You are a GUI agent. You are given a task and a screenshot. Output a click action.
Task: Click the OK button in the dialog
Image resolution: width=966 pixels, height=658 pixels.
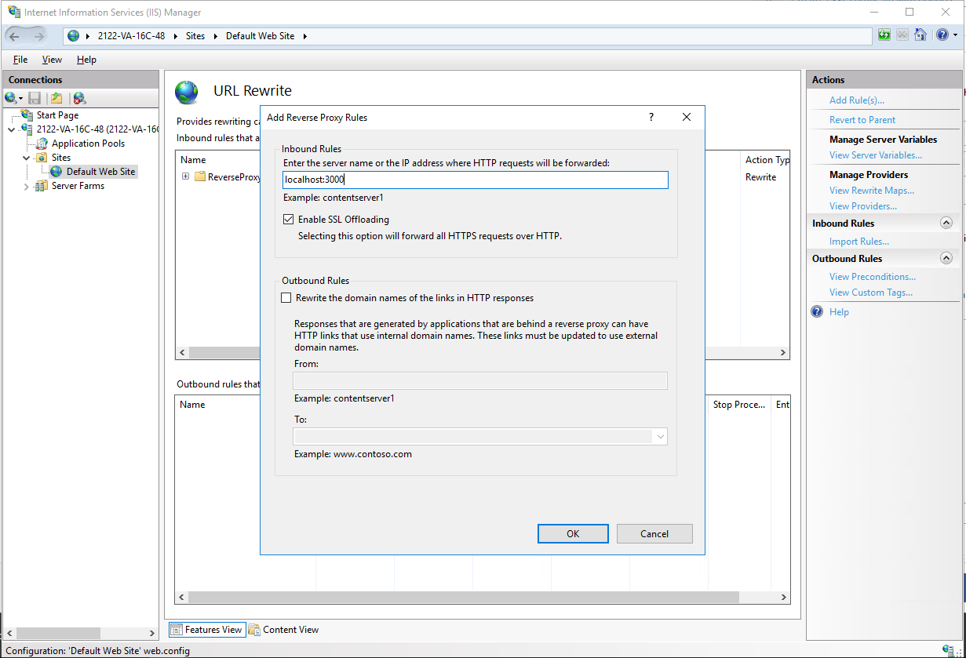pos(573,533)
